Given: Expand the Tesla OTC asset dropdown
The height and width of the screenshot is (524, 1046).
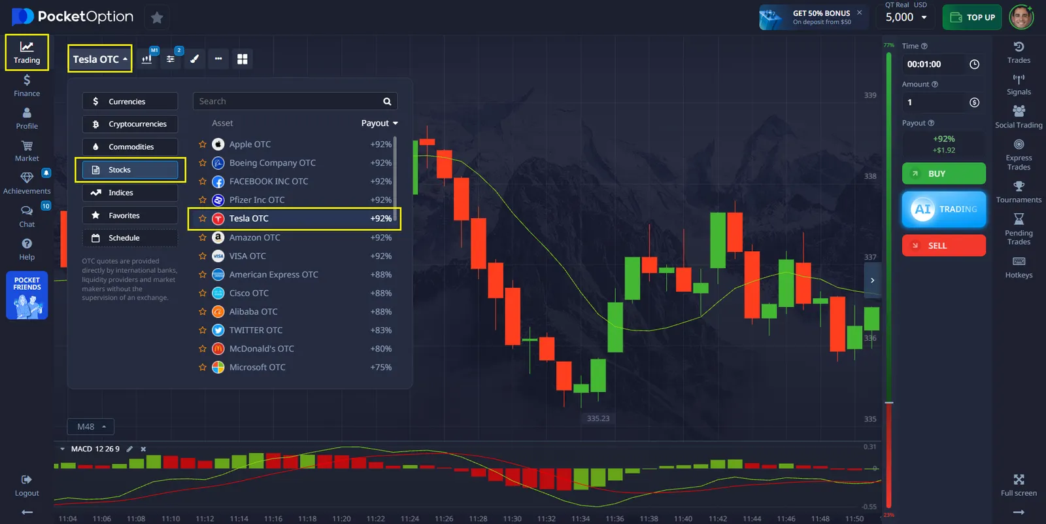Looking at the screenshot, I should pyautogui.click(x=100, y=59).
